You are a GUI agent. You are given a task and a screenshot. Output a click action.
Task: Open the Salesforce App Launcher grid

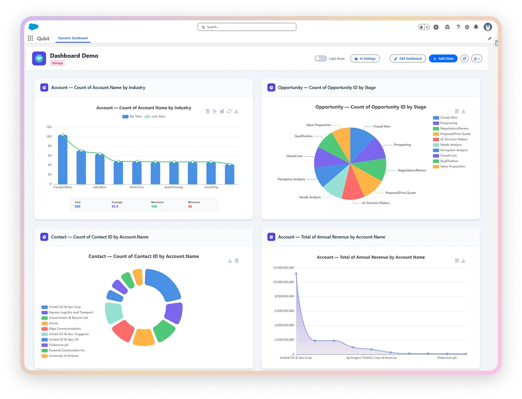tap(30, 38)
